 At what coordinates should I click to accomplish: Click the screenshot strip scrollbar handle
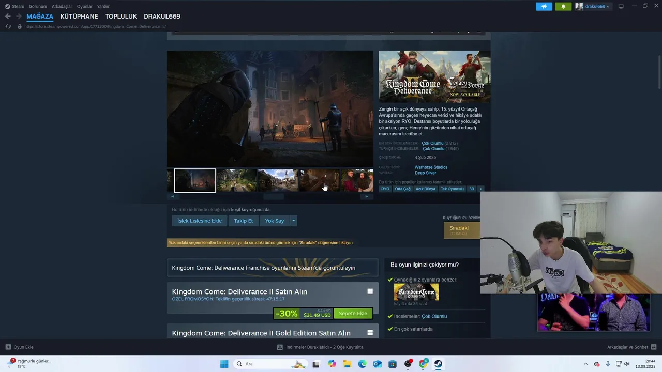[x=274, y=196]
